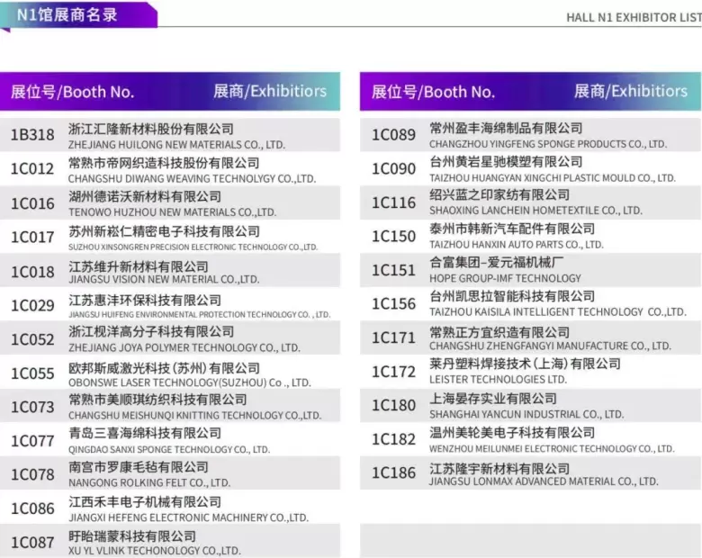Click LEISTER TECHNOLOGIES LTD. entry

click(x=498, y=380)
